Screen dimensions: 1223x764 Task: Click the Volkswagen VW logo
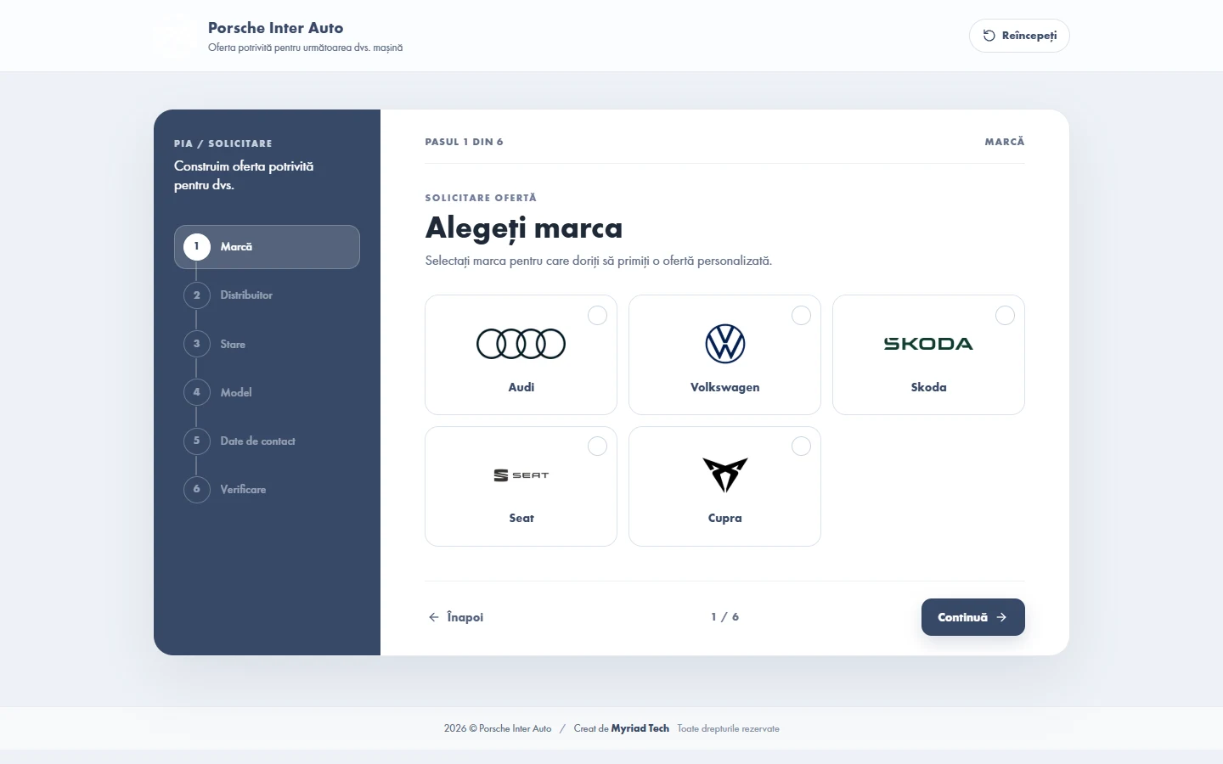724,344
